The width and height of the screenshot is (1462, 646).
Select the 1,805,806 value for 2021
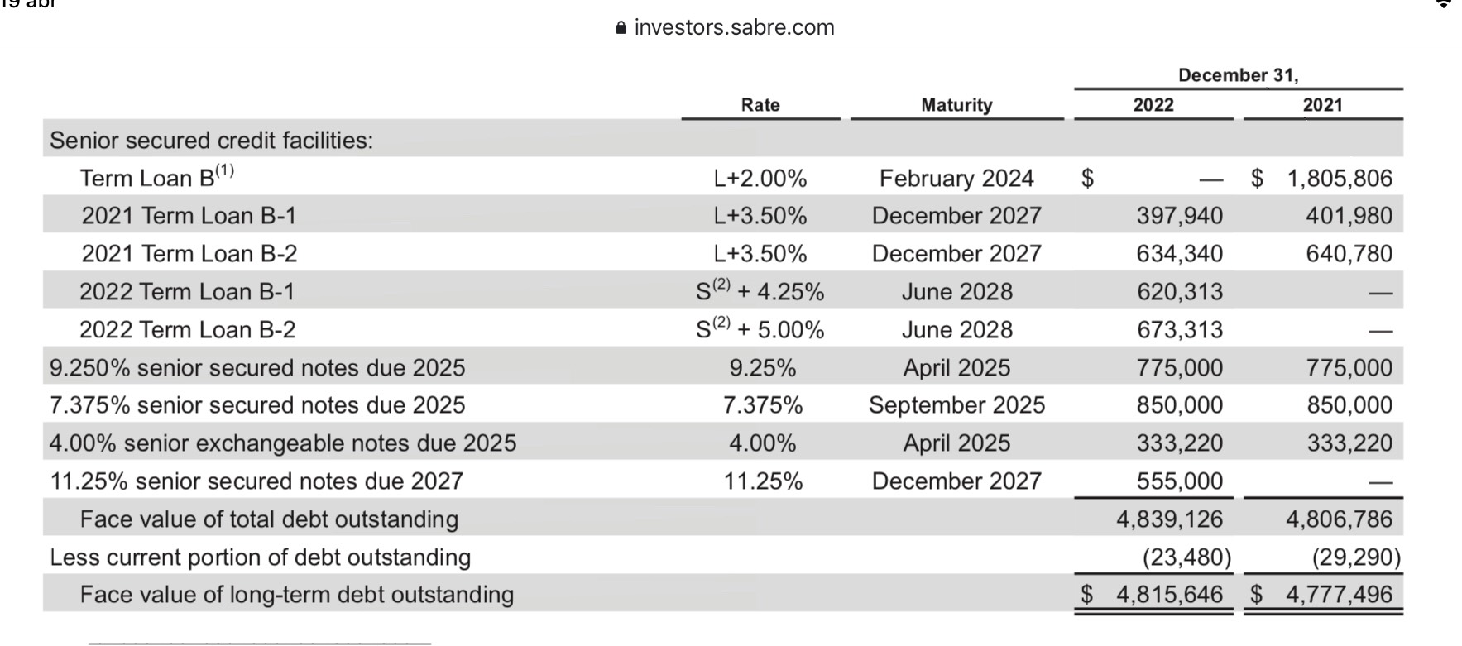point(1340,179)
